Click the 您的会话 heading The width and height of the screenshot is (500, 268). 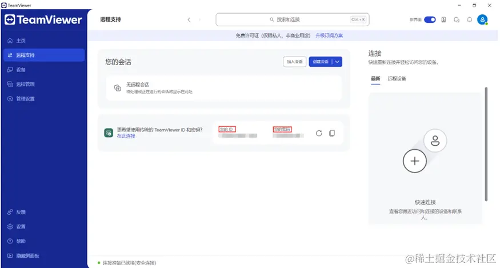(x=118, y=62)
